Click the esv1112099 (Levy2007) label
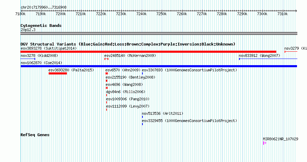 coord(128,106)
